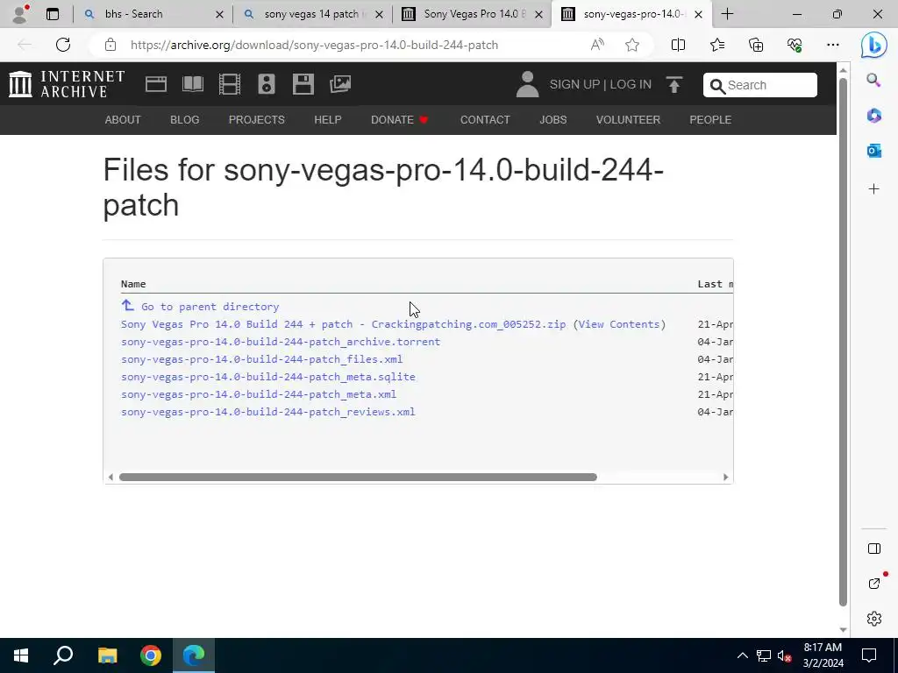Open the Audio speaker icon
This screenshot has width=898, height=673.
[x=267, y=84]
